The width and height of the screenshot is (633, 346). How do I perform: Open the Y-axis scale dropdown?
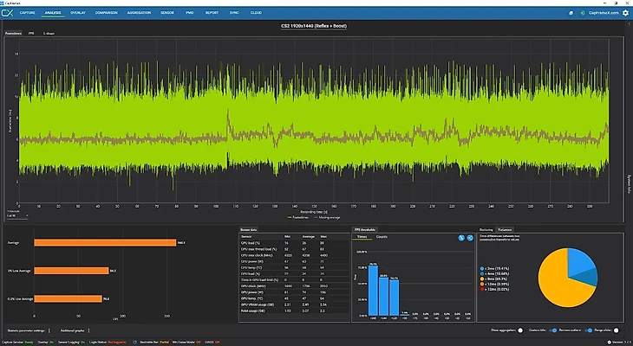(x=16, y=215)
